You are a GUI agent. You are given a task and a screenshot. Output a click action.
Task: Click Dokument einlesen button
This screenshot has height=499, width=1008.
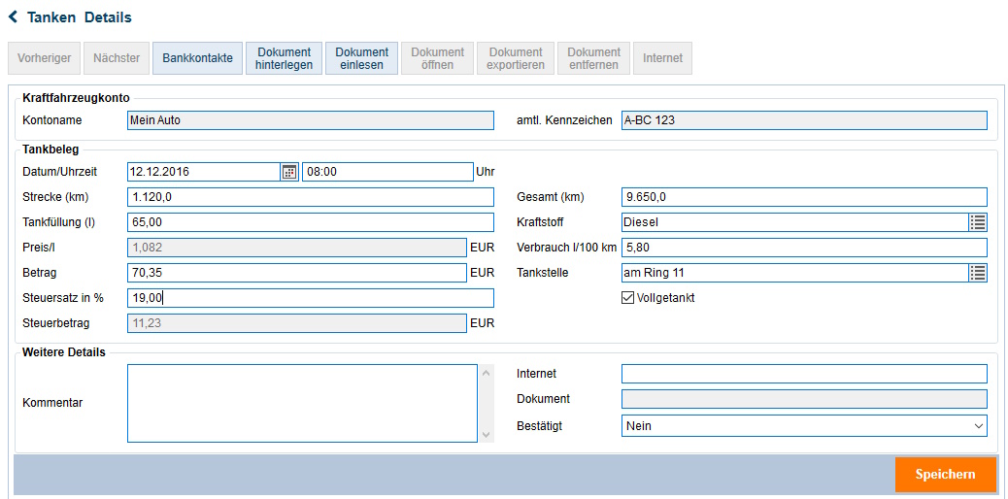(x=362, y=58)
